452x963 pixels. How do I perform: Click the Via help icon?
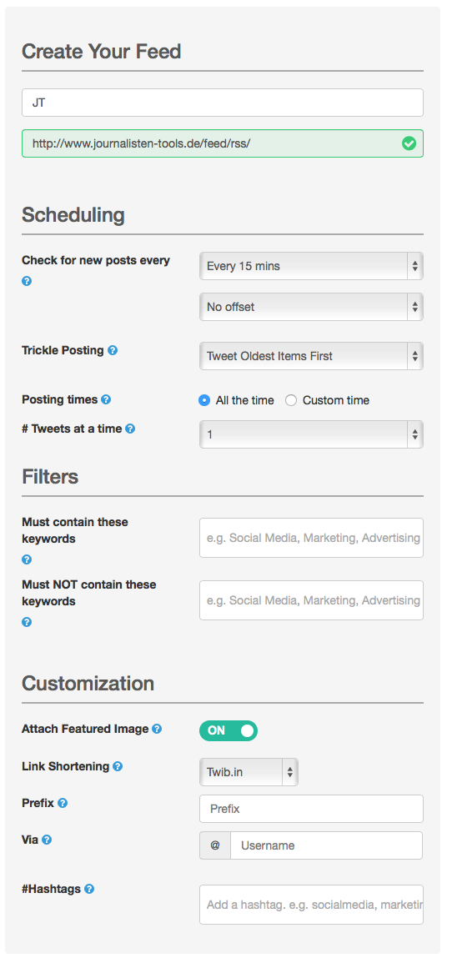coord(47,840)
